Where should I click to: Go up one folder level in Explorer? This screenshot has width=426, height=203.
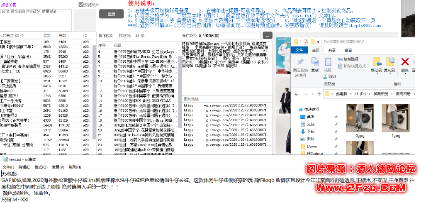(319, 94)
